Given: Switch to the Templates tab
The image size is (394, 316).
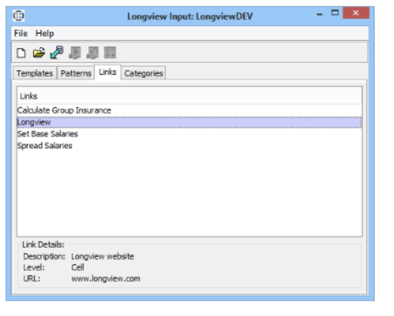Looking at the screenshot, I should pyautogui.click(x=35, y=73).
